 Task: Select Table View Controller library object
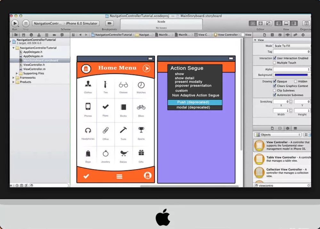coord(282,159)
